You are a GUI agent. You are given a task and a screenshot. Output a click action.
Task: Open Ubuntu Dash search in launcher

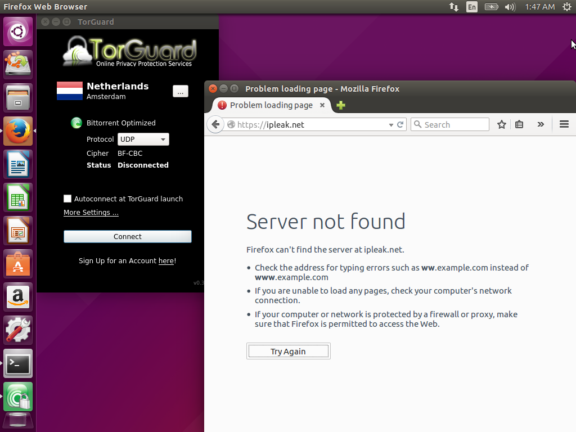[18, 31]
